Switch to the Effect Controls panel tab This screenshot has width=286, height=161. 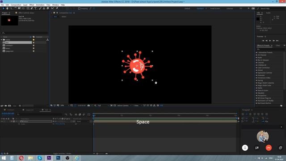pyautogui.click(x=26, y=13)
